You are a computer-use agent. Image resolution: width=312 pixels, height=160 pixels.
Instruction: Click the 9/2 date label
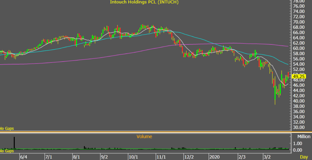pos(105,157)
